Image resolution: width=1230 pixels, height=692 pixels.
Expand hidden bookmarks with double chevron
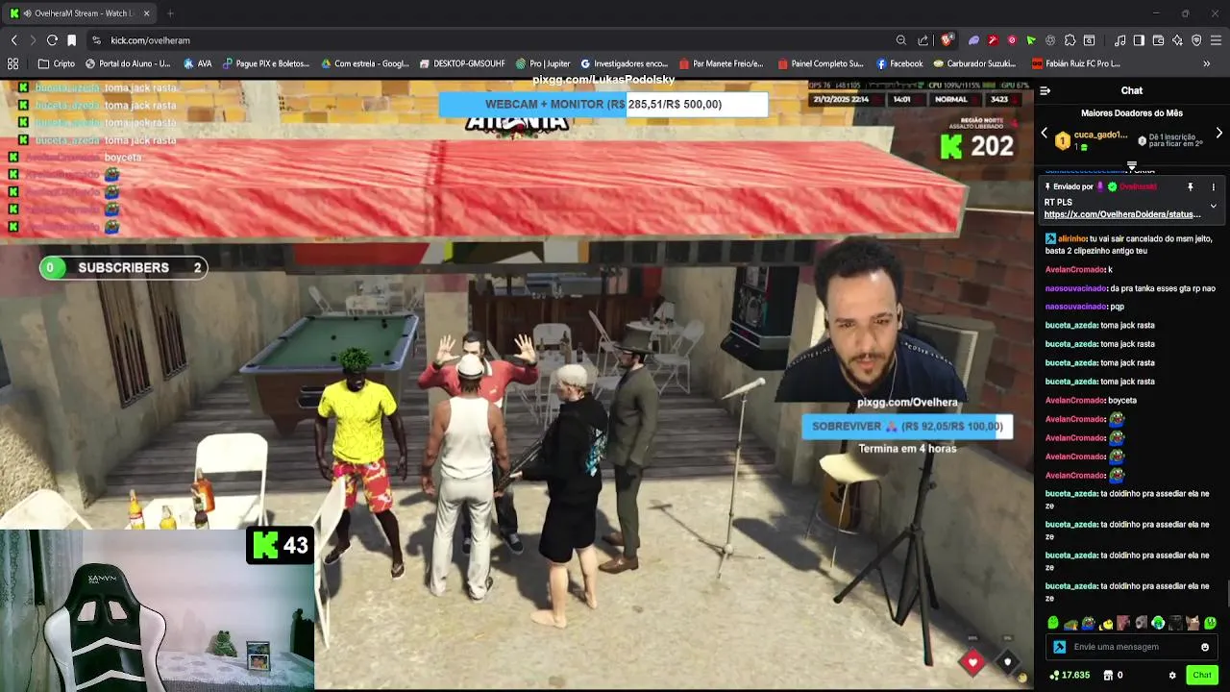1207,63
